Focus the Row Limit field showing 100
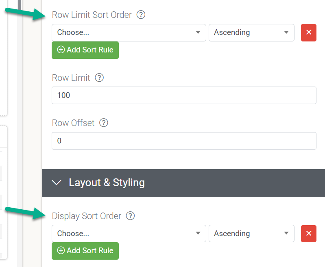 (184, 95)
